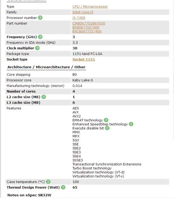
Task: Click the Architecture / Microarchitecture / Other heading
Action: coord(46,67)
